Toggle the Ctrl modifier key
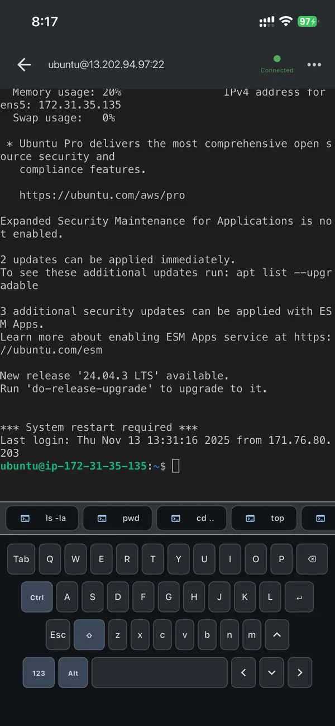Screen dimensions: 335x726 [36, 597]
